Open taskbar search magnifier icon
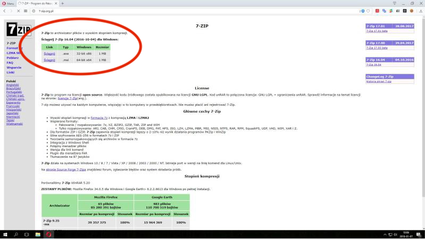This screenshot has height=239, width=425. 16,234
